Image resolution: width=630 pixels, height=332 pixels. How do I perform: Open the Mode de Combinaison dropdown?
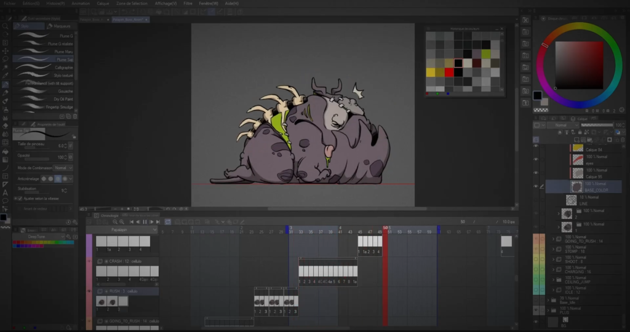click(62, 167)
